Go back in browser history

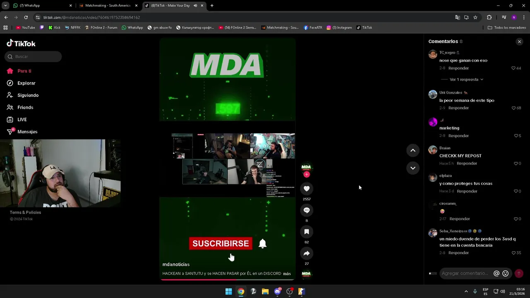click(x=6, y=17)
